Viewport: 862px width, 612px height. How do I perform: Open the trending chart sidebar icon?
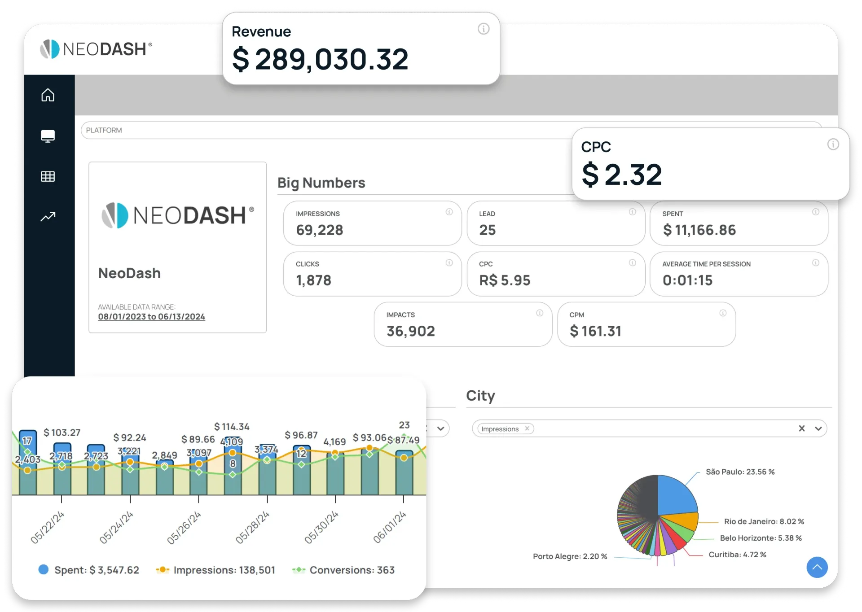(x=48, y=217)
